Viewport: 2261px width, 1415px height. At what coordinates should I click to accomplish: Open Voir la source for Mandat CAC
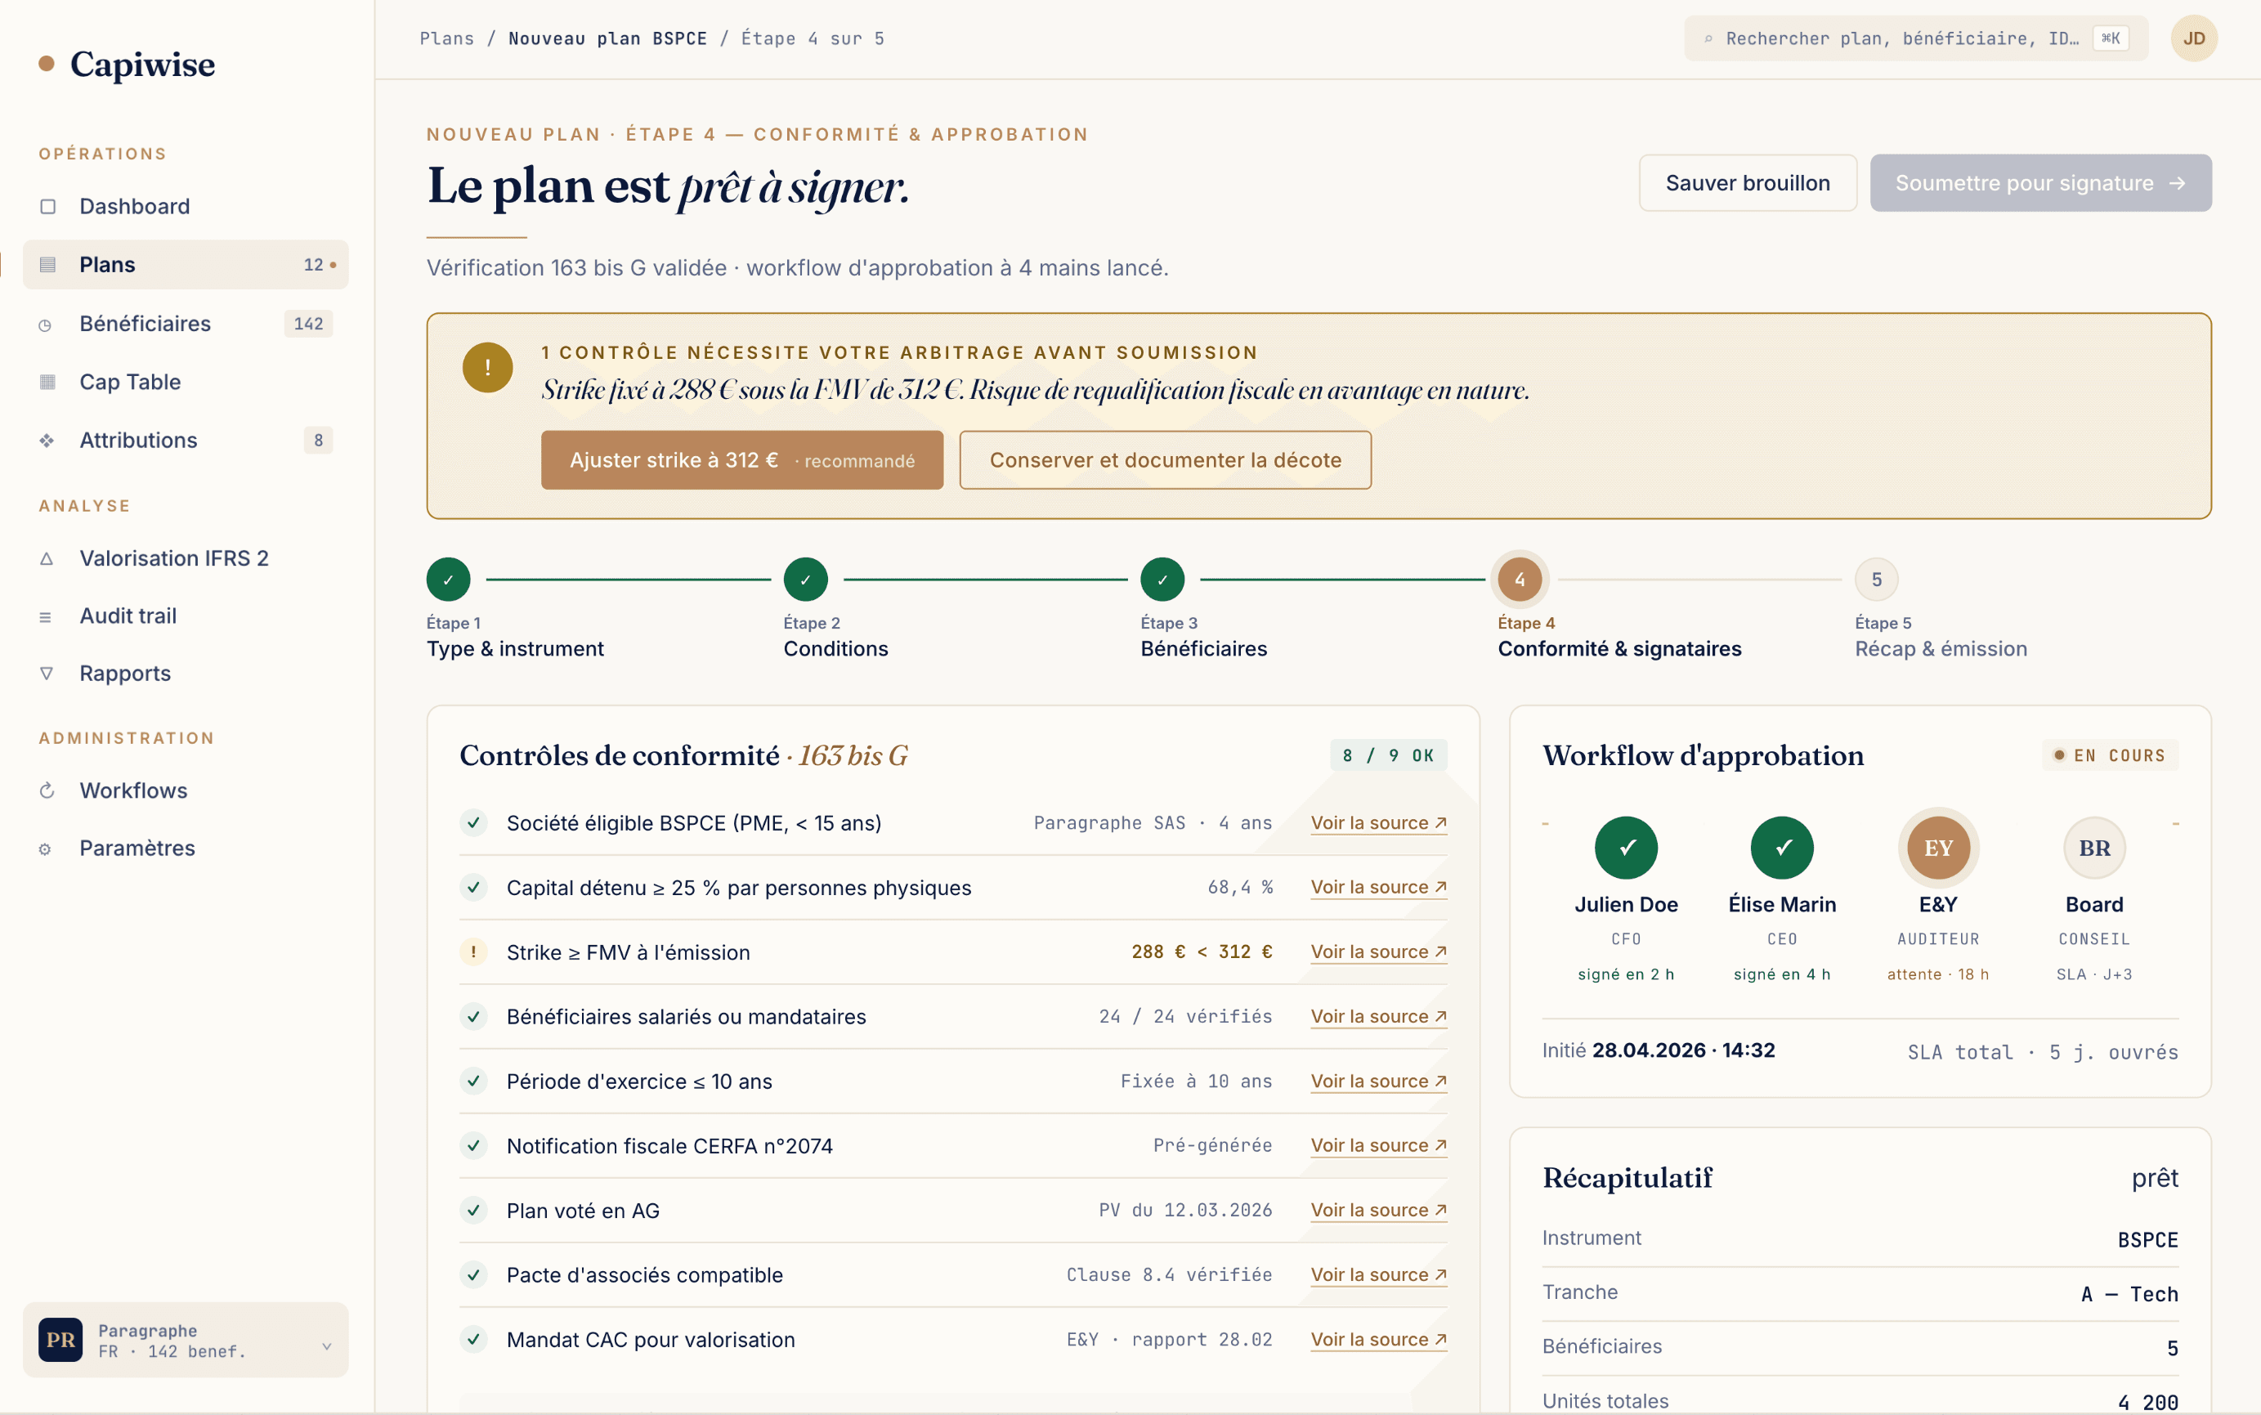pos(1378,1339)
